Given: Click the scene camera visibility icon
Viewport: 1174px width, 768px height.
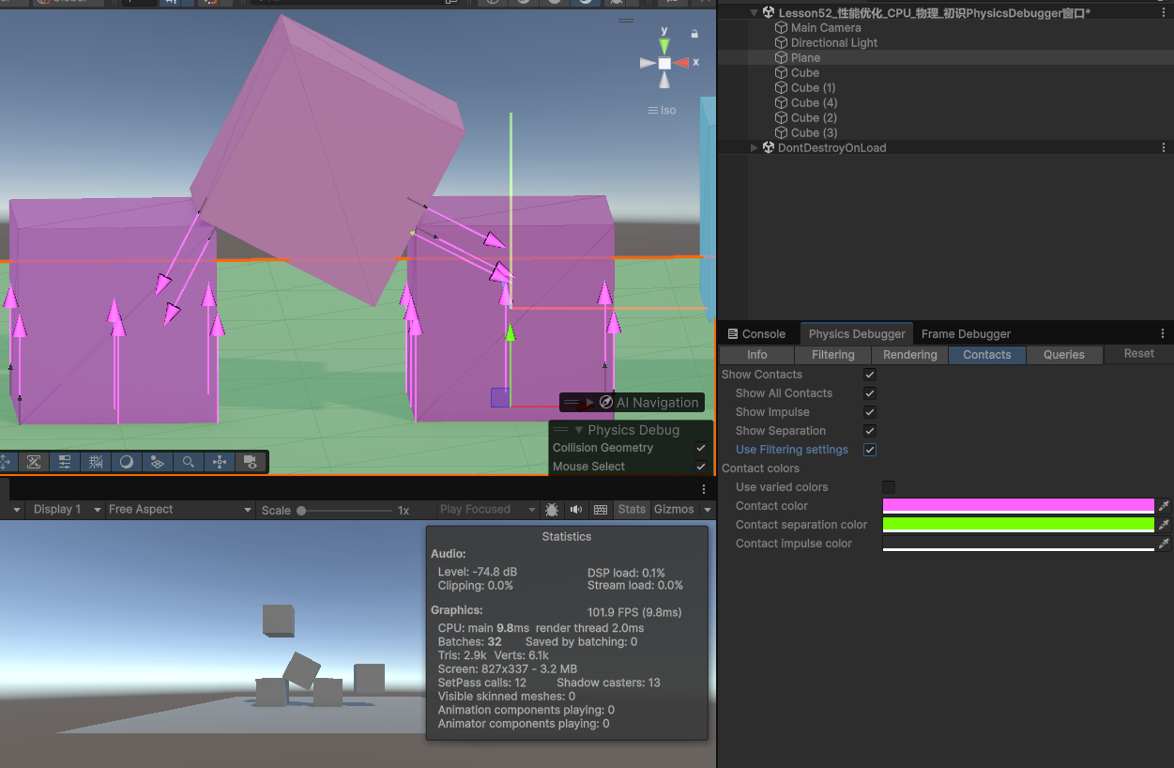Looking at the screenshot, I should coord(250,462).
